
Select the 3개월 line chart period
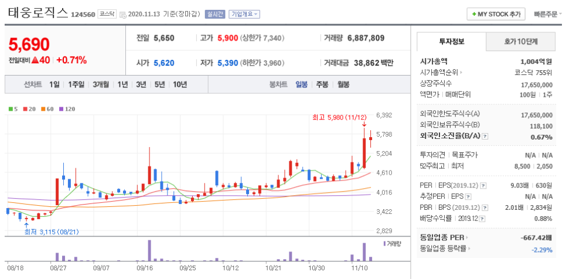(x=101, y=85)
